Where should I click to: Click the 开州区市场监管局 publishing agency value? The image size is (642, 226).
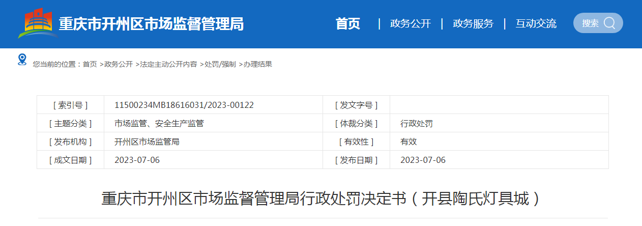coord(147,142)
